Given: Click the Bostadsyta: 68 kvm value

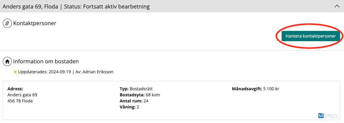Looking at the screenshot, I should point(140,95).
